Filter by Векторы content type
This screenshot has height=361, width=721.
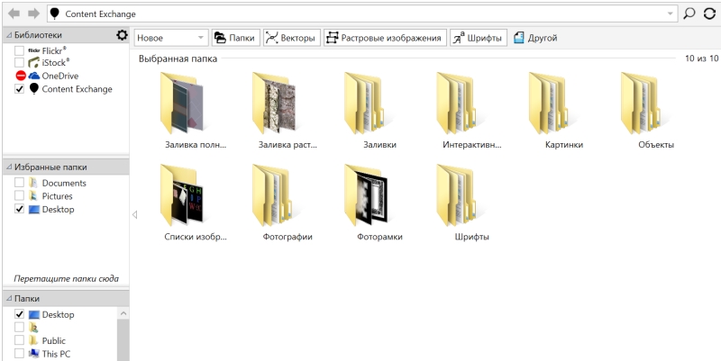point(290,38)
